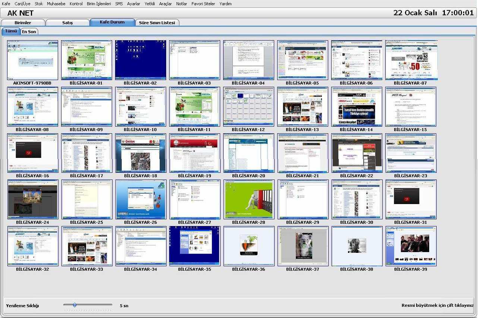Open the Yardım menu
This screenshot has height=318, width=478.
[225, 4]
